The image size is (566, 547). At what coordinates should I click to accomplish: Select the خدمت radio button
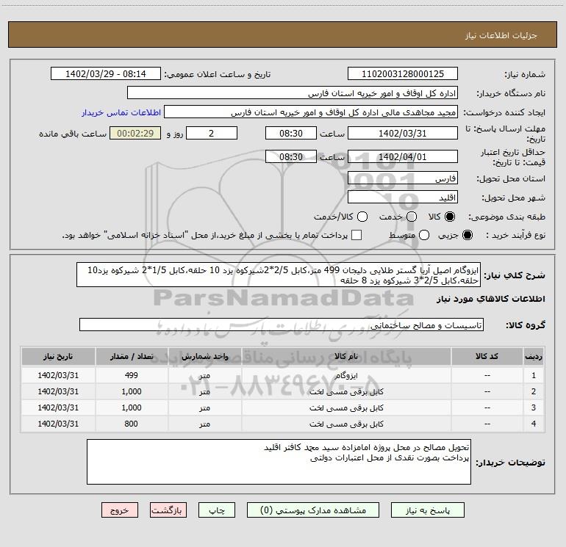[412, 217]
